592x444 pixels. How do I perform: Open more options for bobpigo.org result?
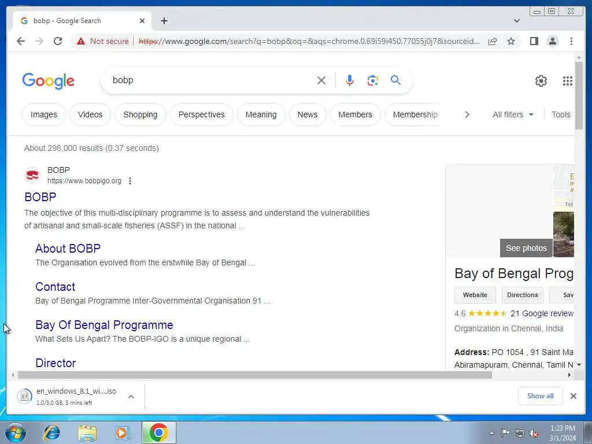[x=130, y=181]
